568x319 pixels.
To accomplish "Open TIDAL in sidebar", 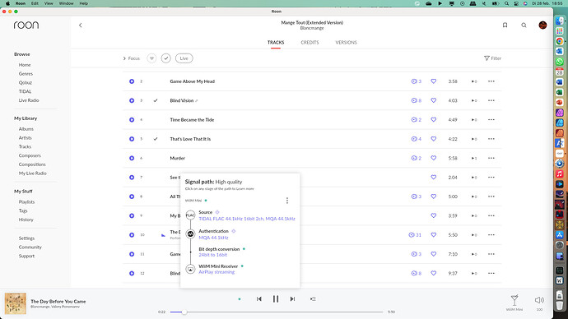I will (25, 91).
